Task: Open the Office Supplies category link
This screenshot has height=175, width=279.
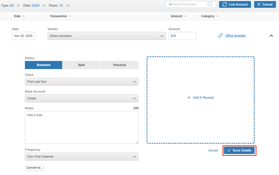Action: click(x=235, y=36)
